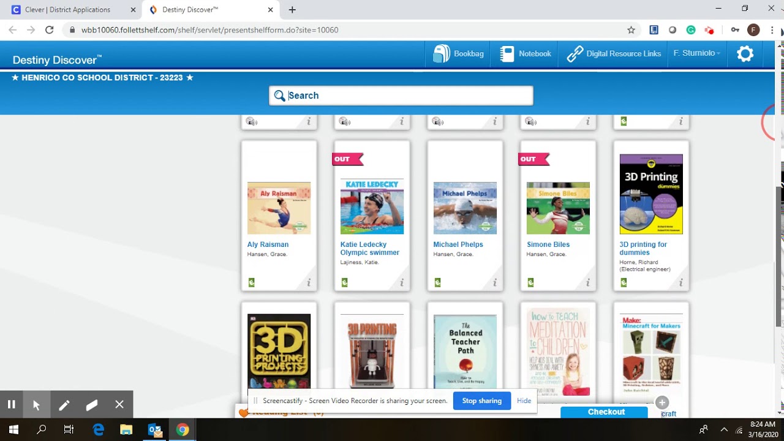Open Outlook from the taskbar
This screenshot has width=784, height=441.
tap(154, 430)
